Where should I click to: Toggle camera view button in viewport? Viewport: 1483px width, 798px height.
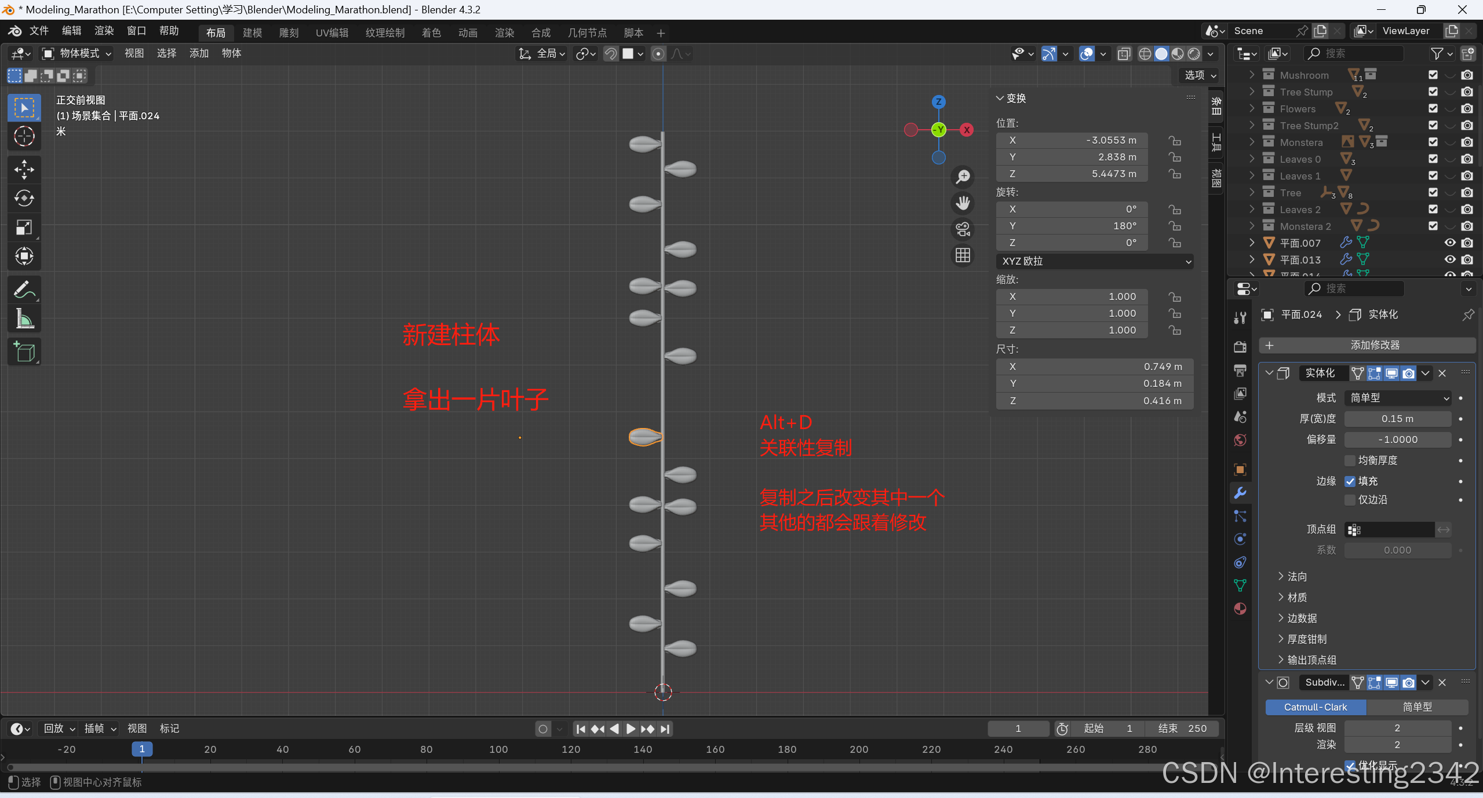963,229
